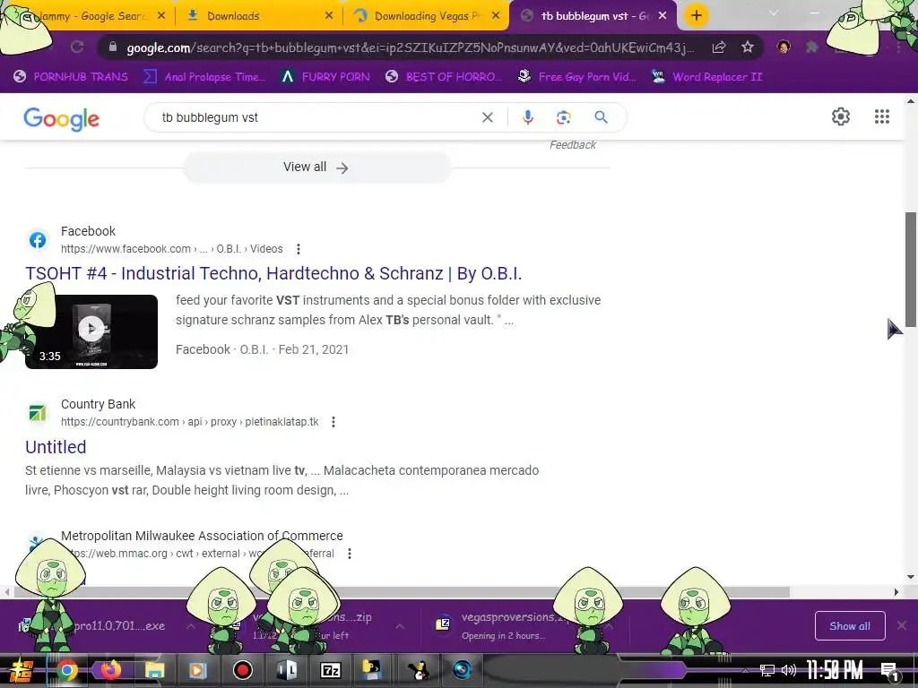
Task: Expand options for the downloading zip file
Action: pyautogui.click(x=399, y=626)
